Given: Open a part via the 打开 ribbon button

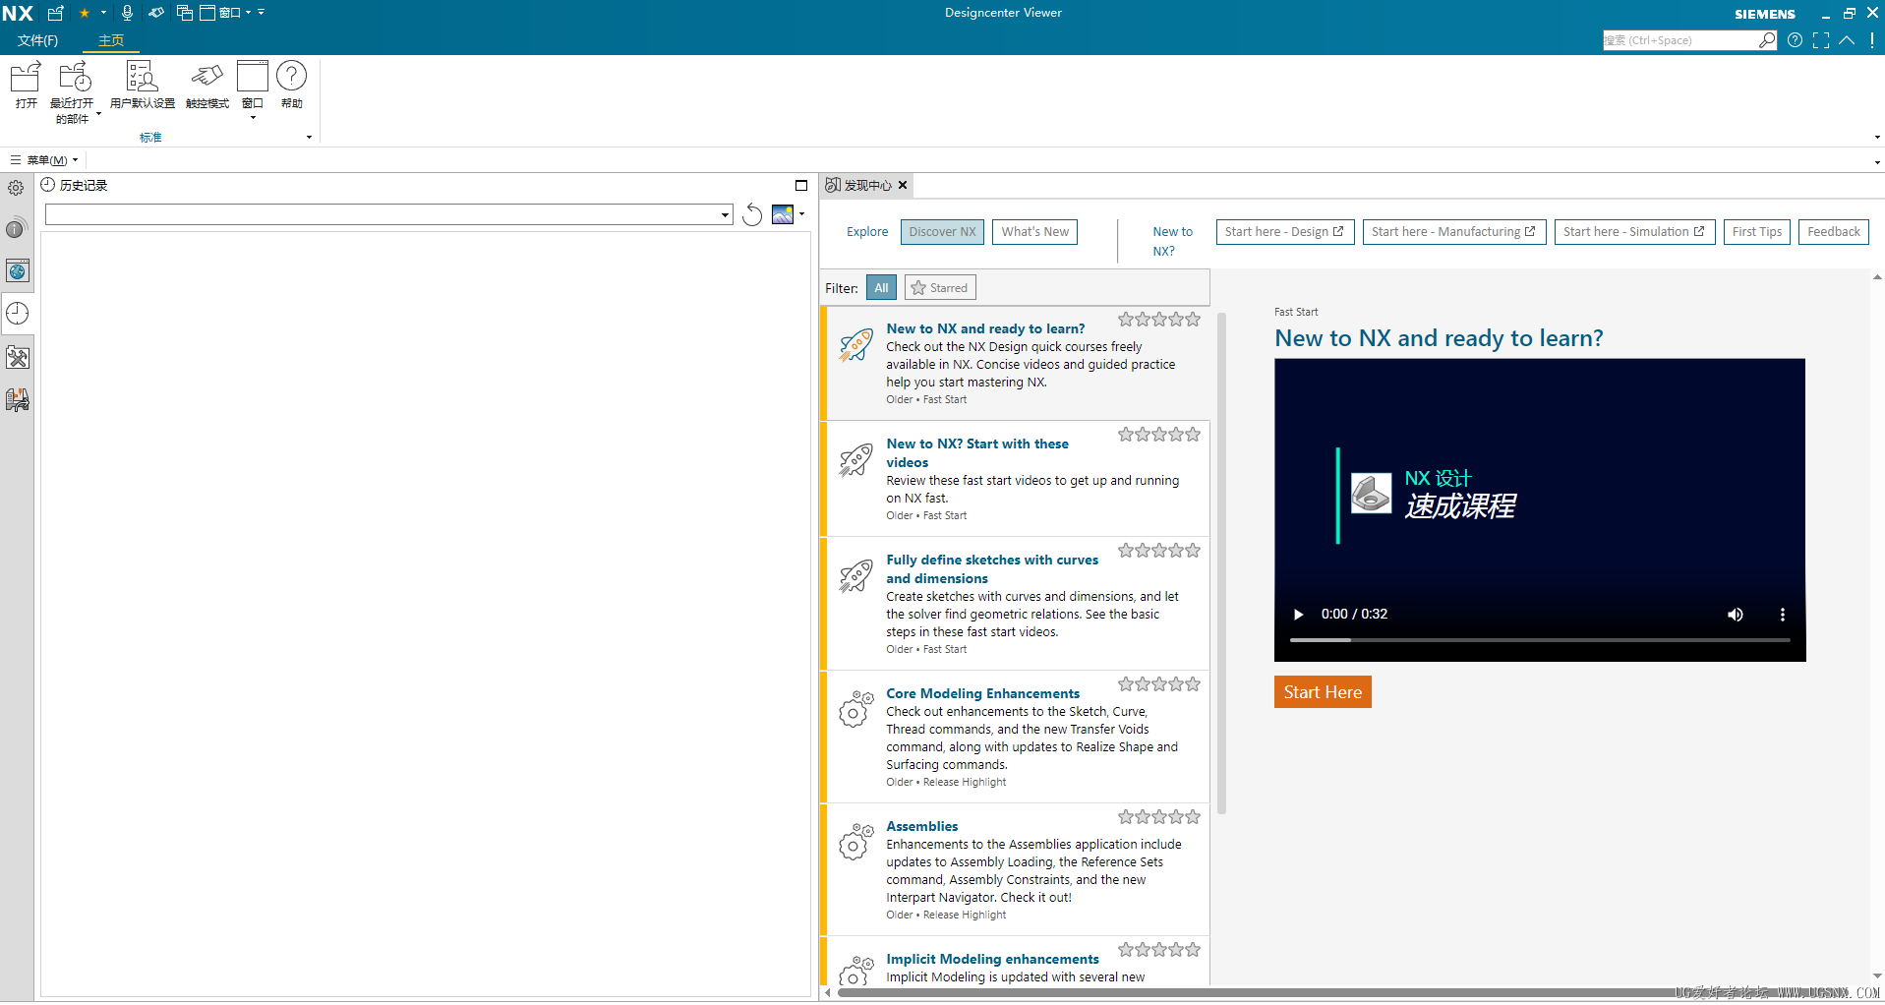Looking at the screenshot, I should tap(26, 86).
